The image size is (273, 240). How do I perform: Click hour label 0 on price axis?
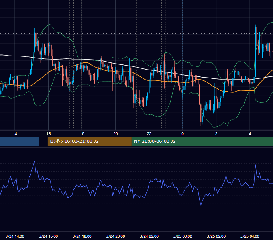pyautogui.click(x=183, y=134)
